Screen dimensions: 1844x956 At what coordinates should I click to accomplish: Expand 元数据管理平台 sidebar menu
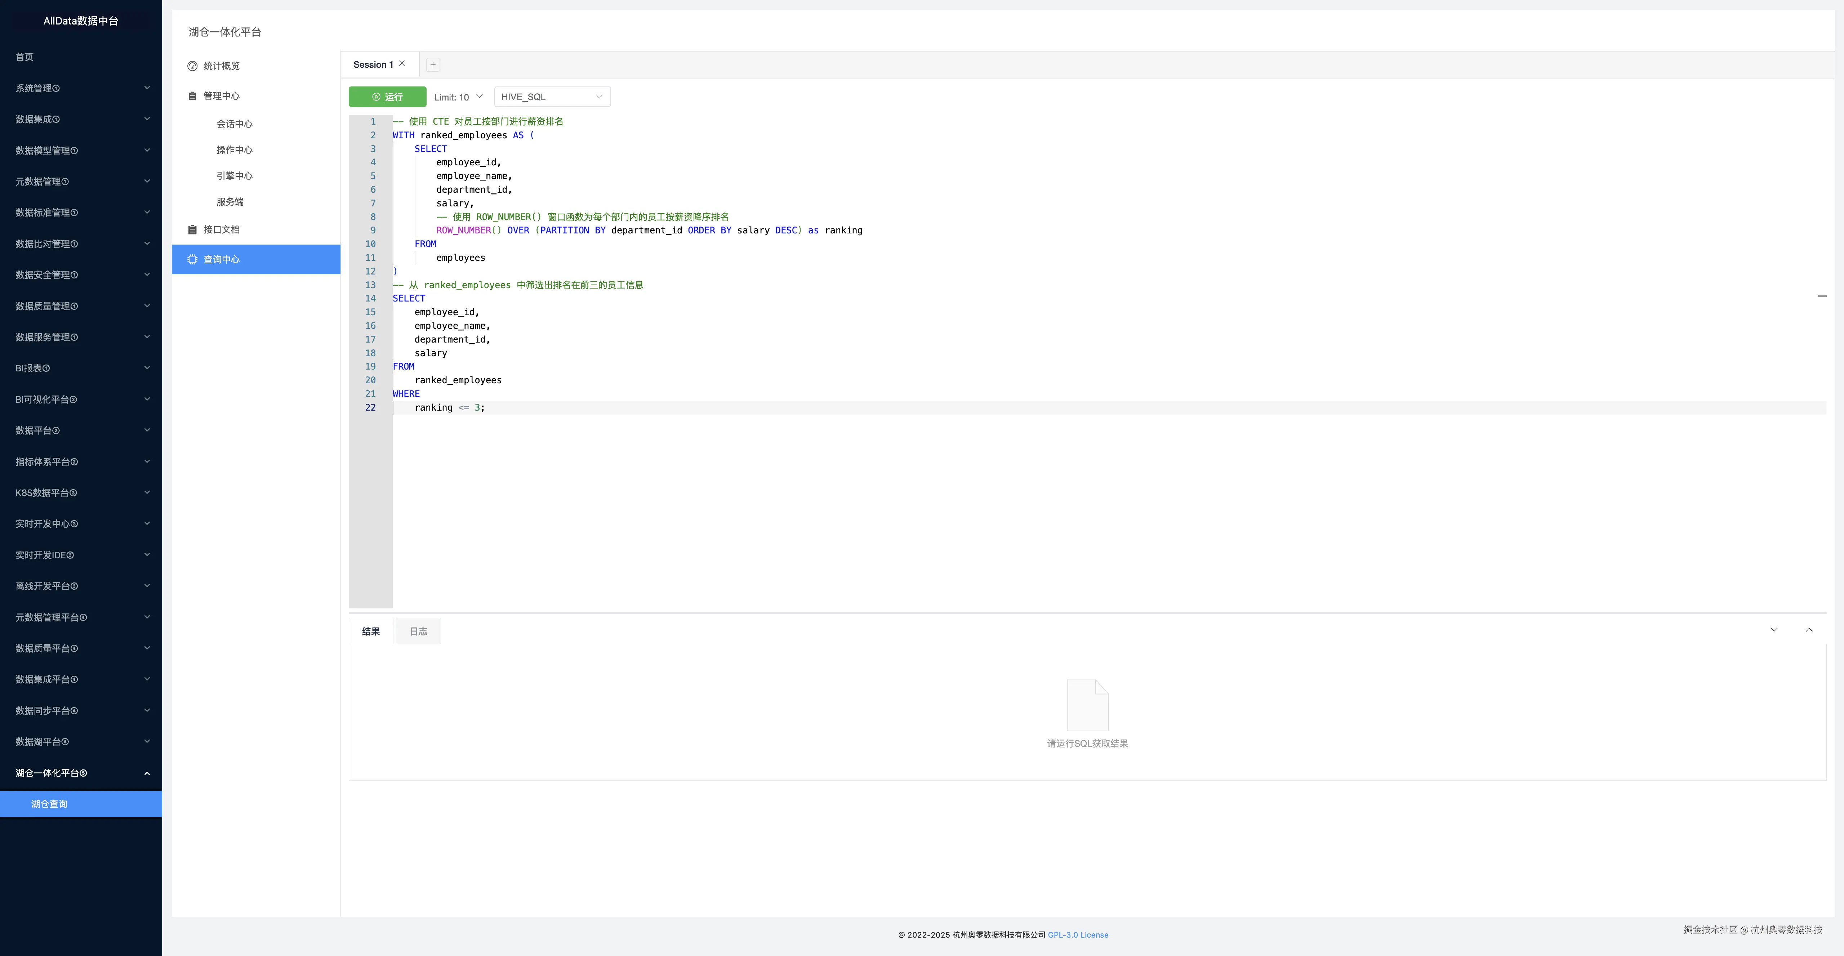coord(81,617)
